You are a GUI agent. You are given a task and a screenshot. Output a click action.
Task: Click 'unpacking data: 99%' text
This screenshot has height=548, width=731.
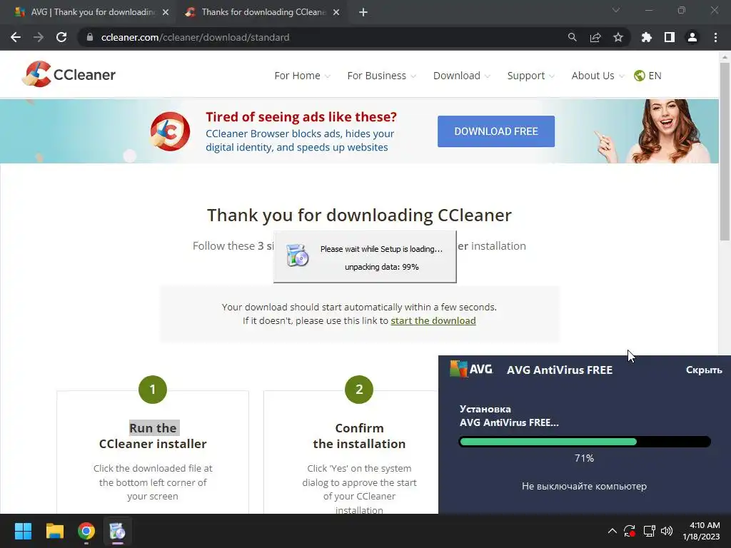(x=381, y=267)
